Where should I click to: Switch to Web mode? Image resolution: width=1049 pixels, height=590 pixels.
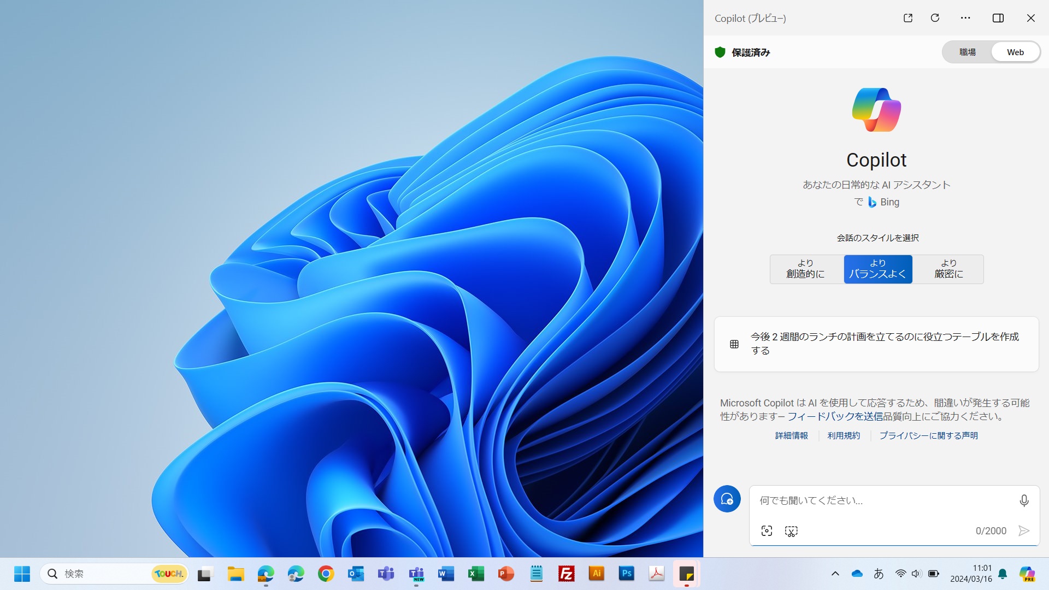coord(1015,52)
